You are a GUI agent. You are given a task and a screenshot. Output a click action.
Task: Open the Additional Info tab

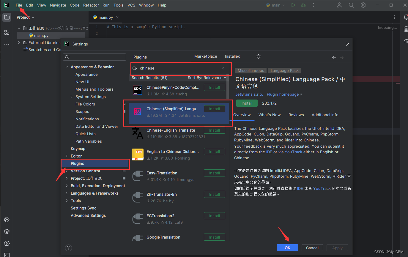pos(325,115)
